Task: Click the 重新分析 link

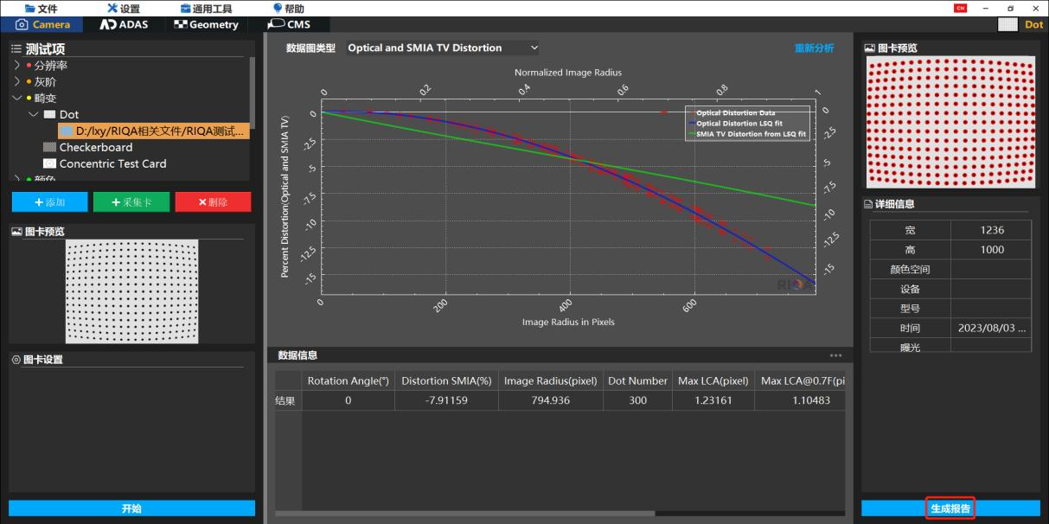Action: click(x=815, y=48)
